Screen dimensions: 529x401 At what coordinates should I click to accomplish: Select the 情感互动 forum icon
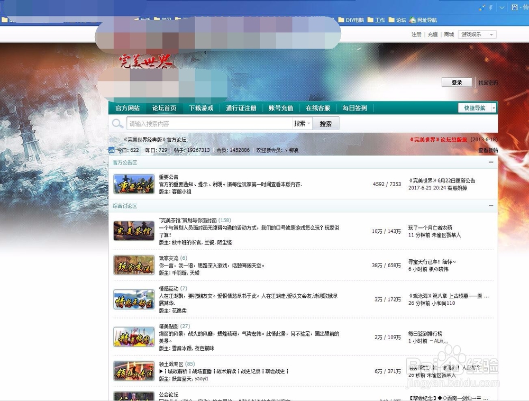(133, 300)
